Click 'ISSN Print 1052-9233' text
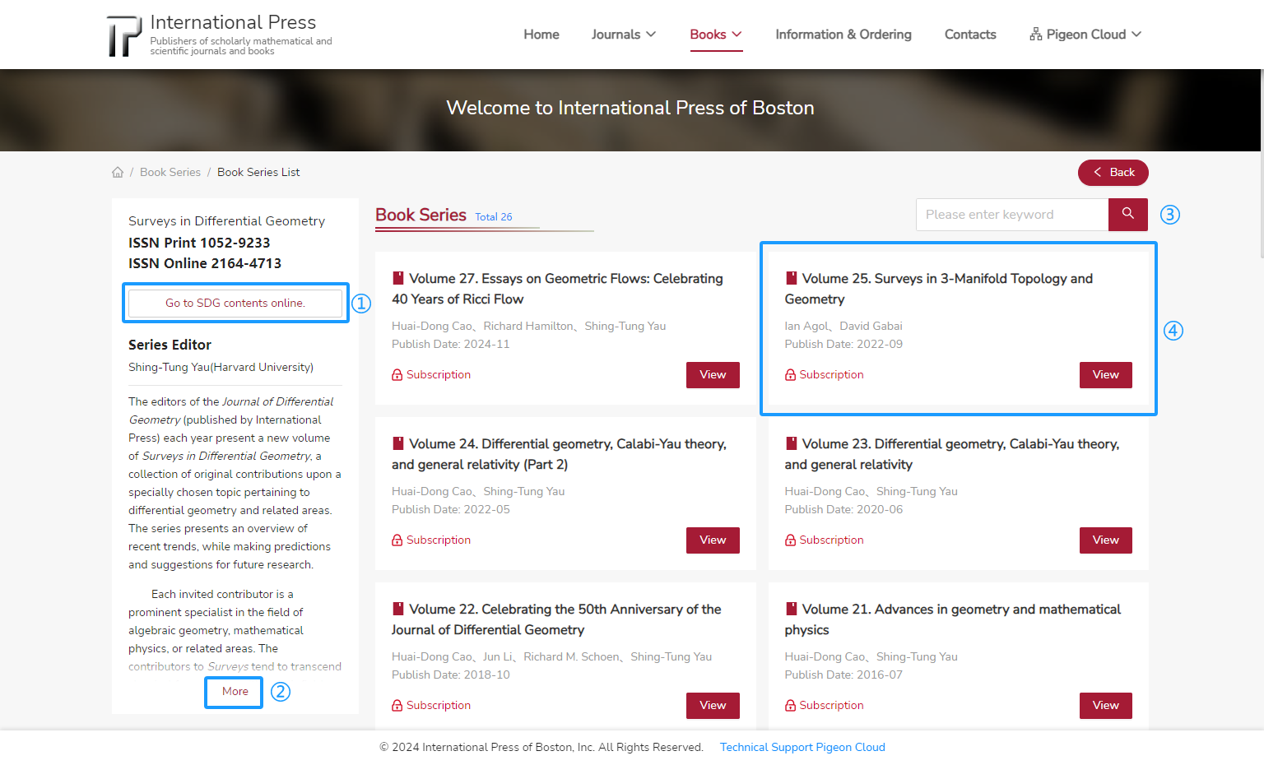 tap(199, 243)
